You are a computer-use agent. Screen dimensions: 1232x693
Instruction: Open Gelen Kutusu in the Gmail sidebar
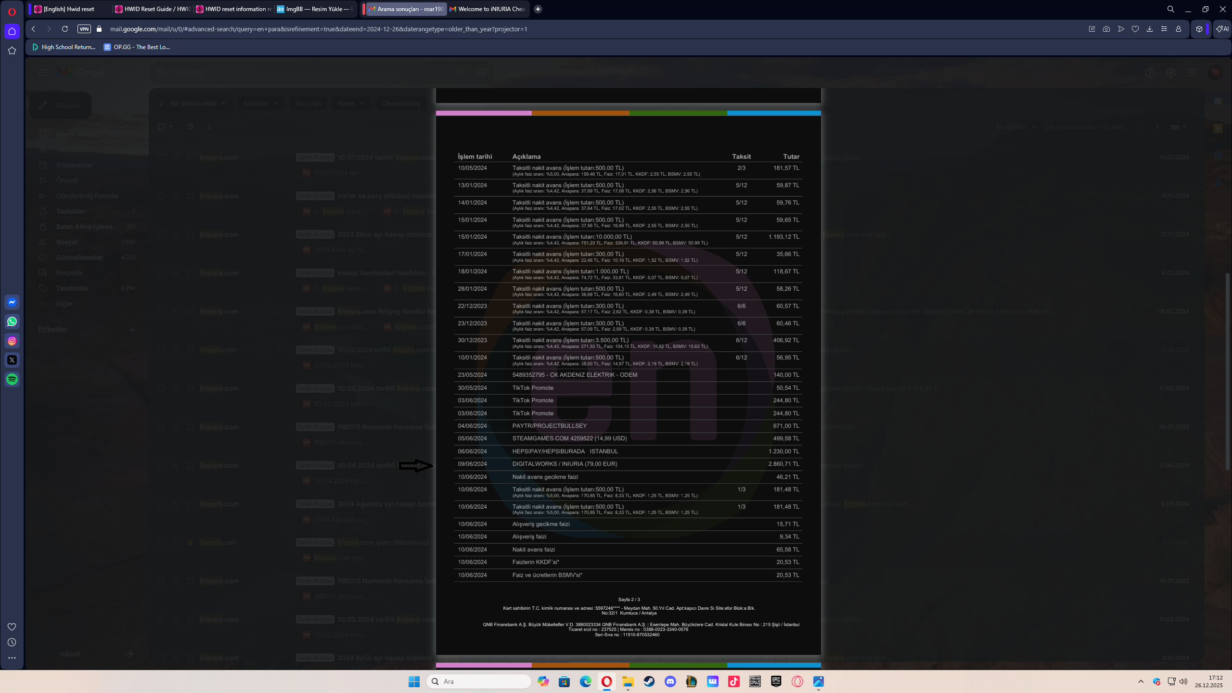point(78,134)
